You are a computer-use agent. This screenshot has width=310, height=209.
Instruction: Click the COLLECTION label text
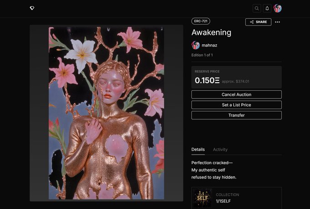[227, 195]
